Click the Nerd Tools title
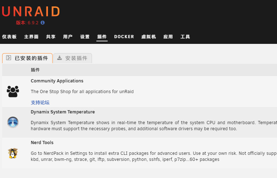 tap(42, 142)
